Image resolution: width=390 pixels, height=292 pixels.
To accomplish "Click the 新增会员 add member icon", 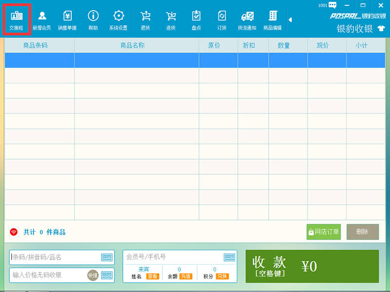I will tap(42, 20).
